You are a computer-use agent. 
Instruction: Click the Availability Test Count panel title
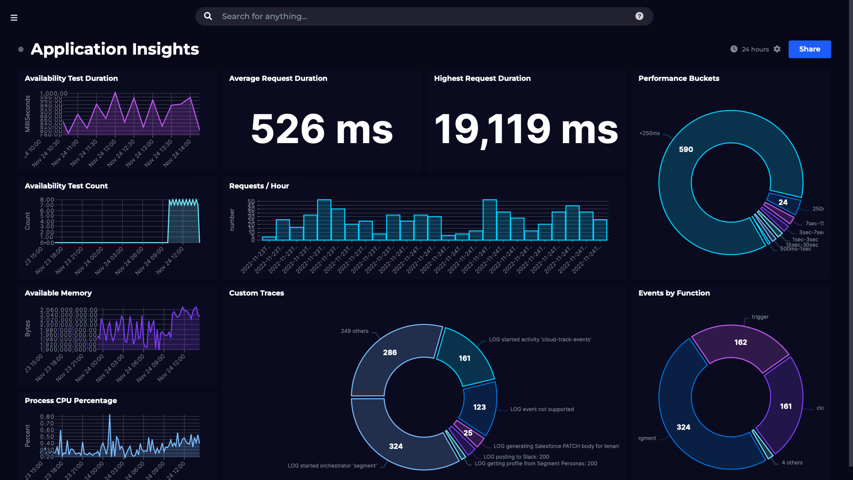click(x=66, y=186)
